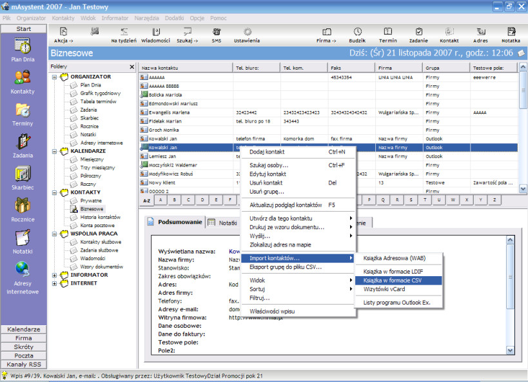Open Wiadomości from the toolbar
The image size is (528, 382).
[x=155, y=35]
